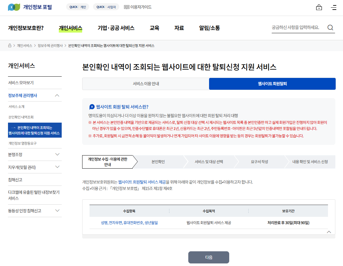Click the 이용자가이드 book icon
Screen dimensions: 343x266
(x=127, y=7)
